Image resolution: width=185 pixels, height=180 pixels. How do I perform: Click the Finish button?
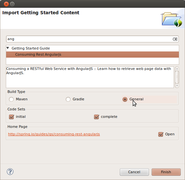click(x=166, y=172)
